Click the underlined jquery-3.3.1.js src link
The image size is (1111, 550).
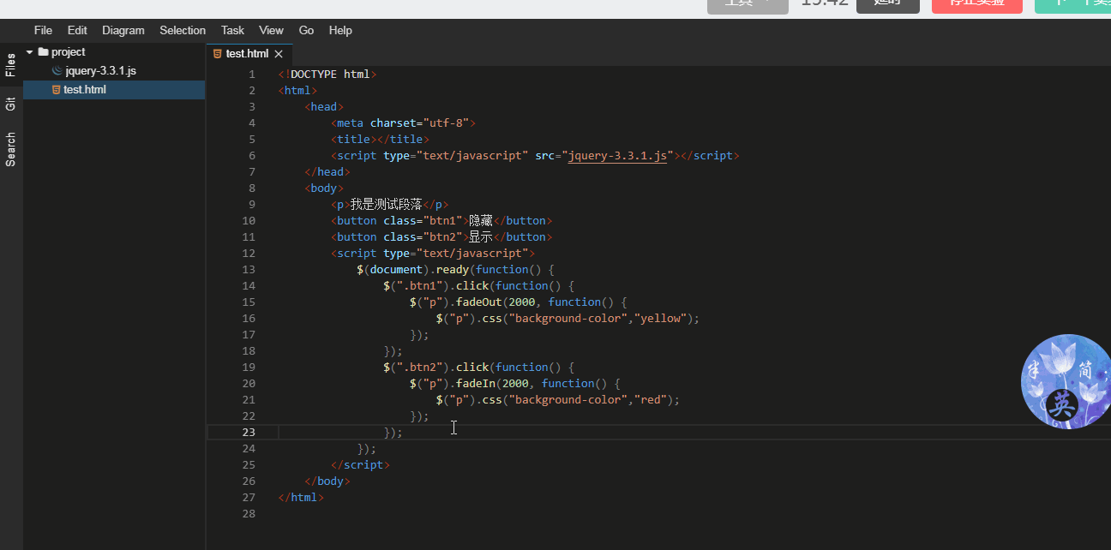point(617,156)
